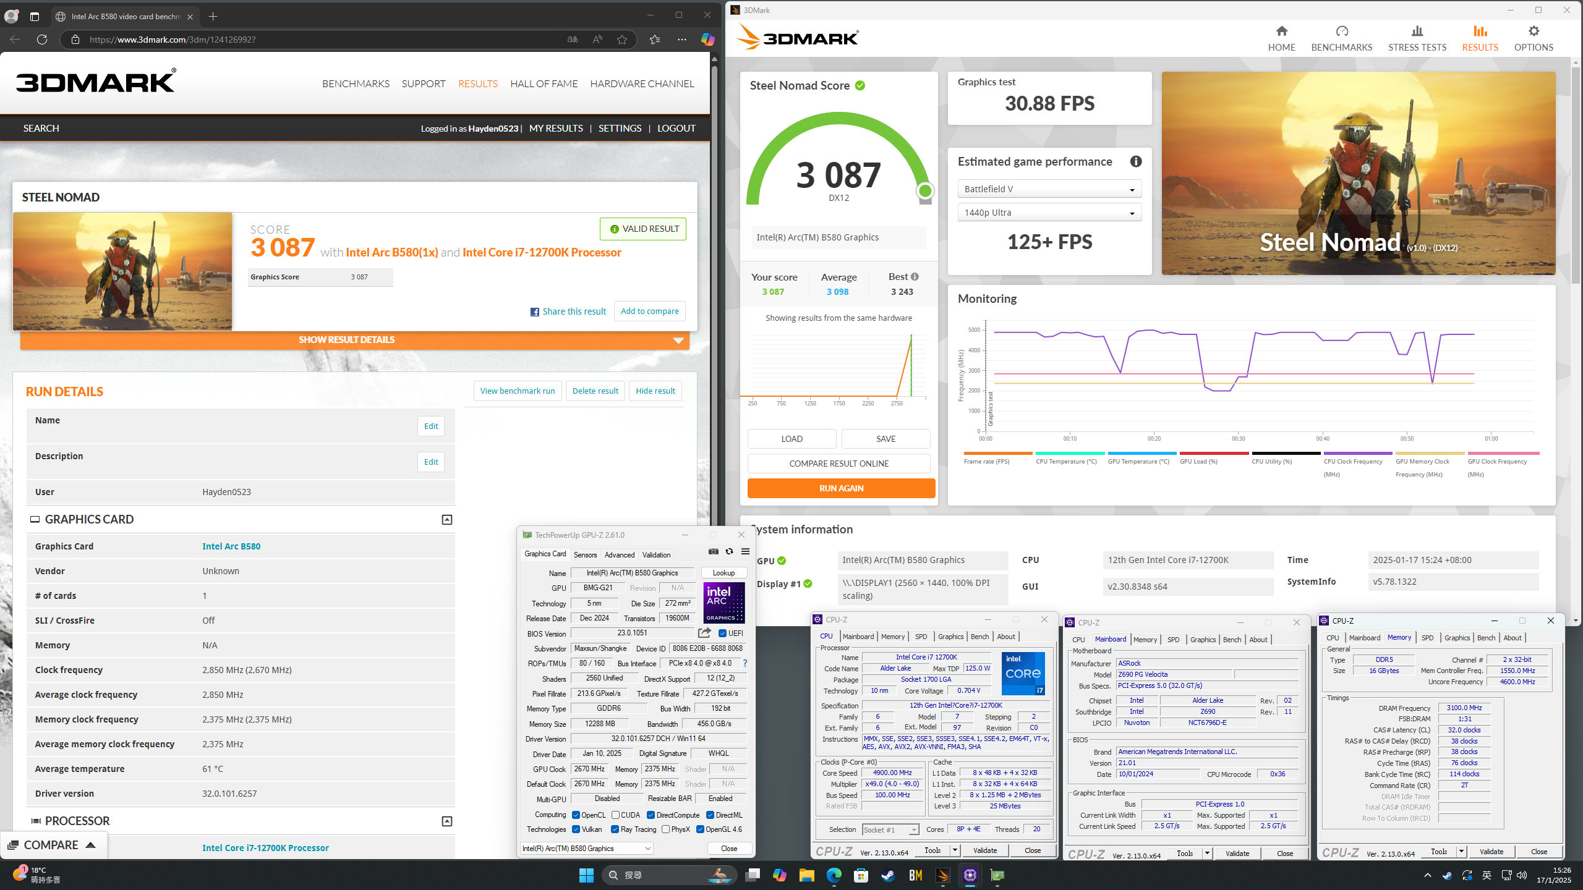The image size is (1583, 890).
Task: Toggle the DirectCompute checkbox in GPU-Z
Action: (x=651, y=815)
